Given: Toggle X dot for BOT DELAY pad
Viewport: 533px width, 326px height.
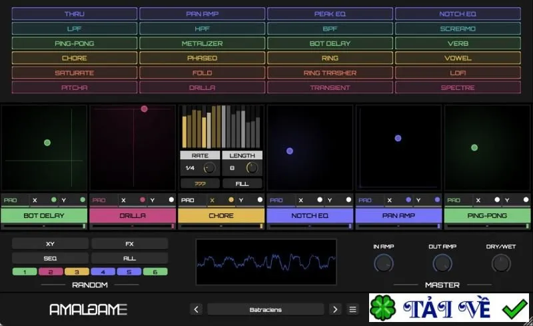Looking at the screenshot, I should click(x=54, y=200).
